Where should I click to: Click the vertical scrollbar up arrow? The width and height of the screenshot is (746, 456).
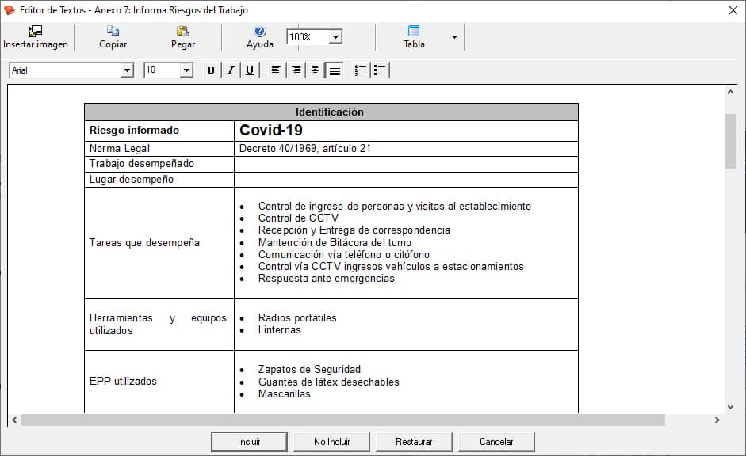pyautogui.click(x=730, y=92)
